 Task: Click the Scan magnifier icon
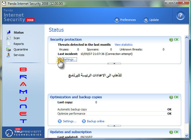coord(8,38)
